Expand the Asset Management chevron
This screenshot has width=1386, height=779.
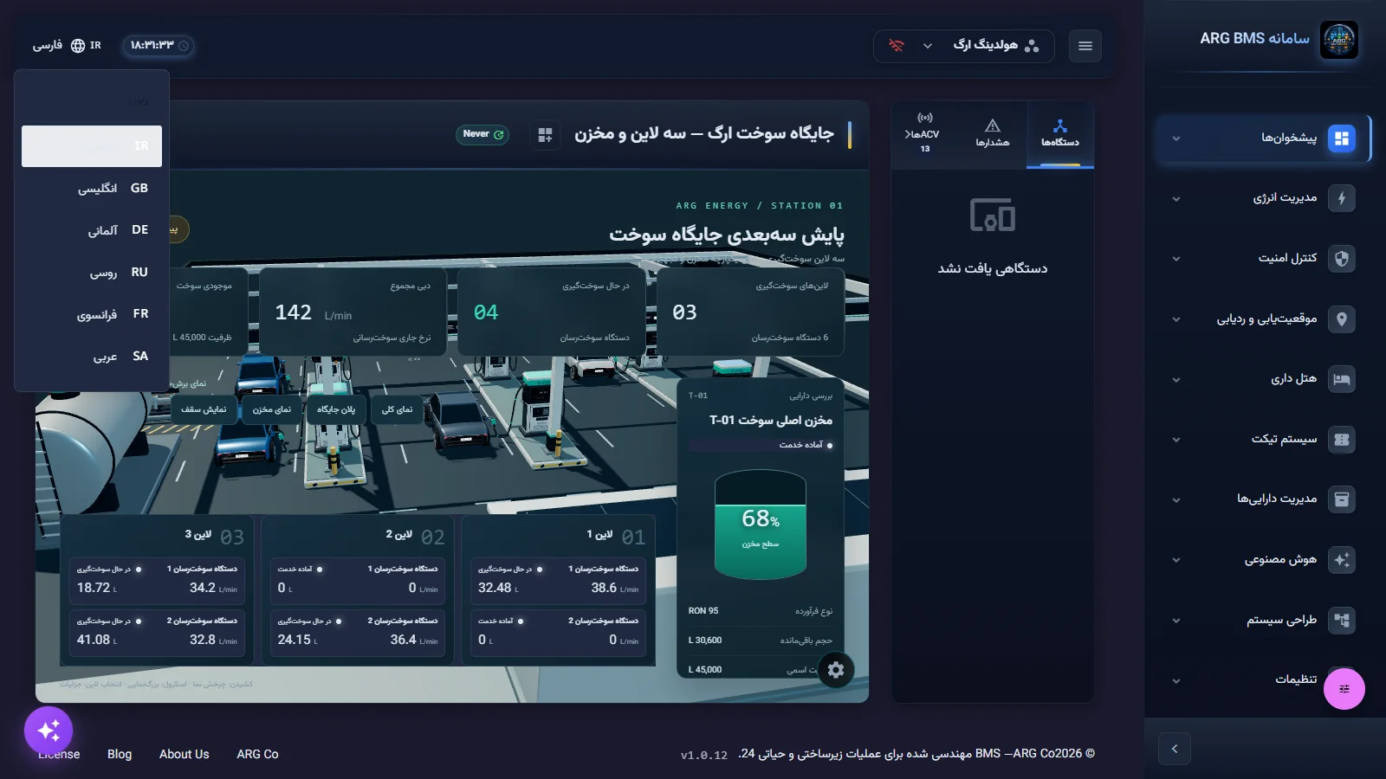pyautogui.click(x=1176, y=500)
